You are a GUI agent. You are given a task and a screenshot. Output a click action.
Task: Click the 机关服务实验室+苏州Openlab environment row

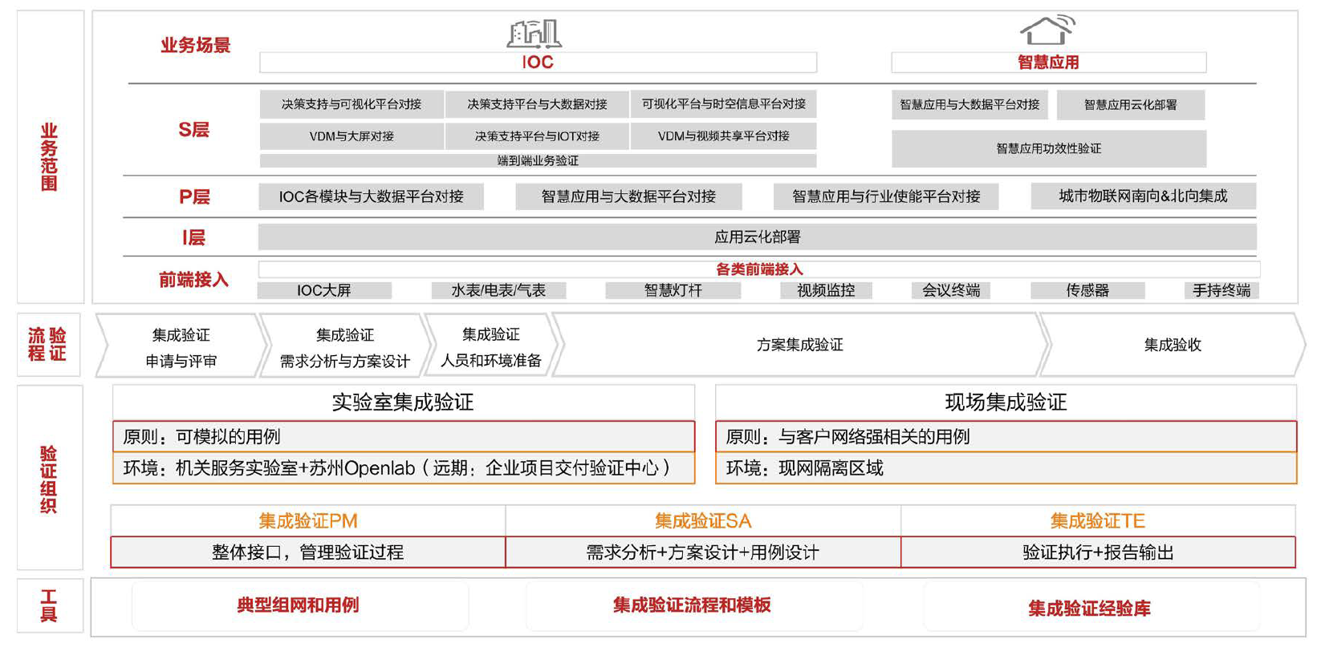click(404, 468)
